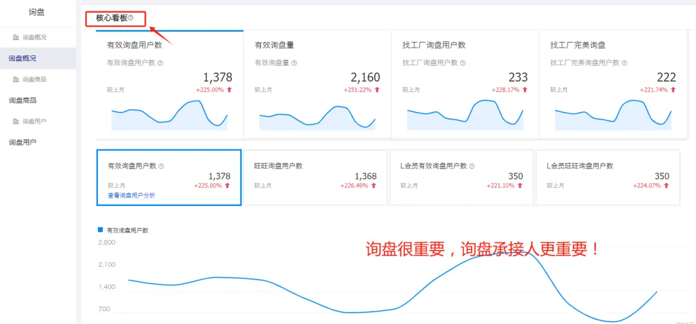
Task: Click the value 222
Action: tap(666, 78)
